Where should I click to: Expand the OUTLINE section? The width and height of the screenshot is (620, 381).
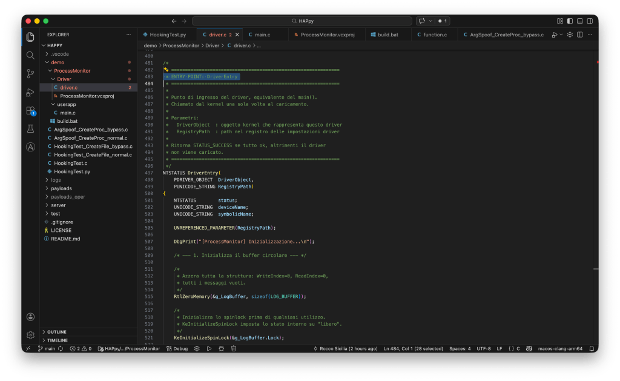(x=57, y=332)
